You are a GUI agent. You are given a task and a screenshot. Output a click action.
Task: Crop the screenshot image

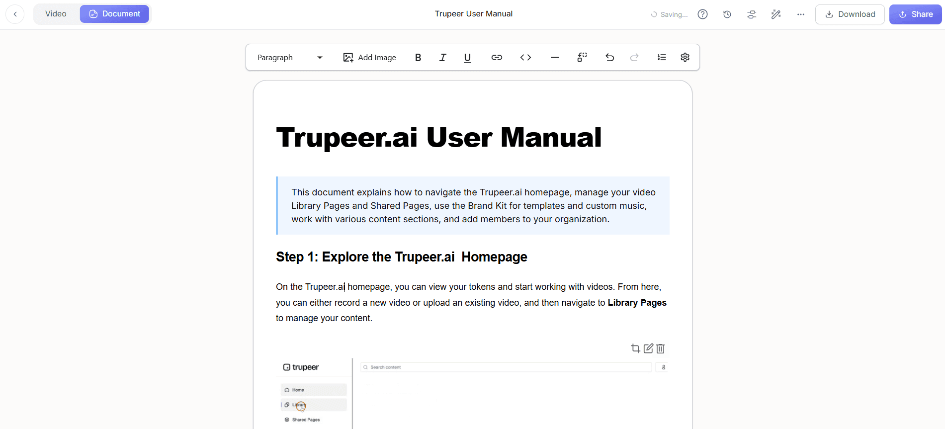point(635,348)
